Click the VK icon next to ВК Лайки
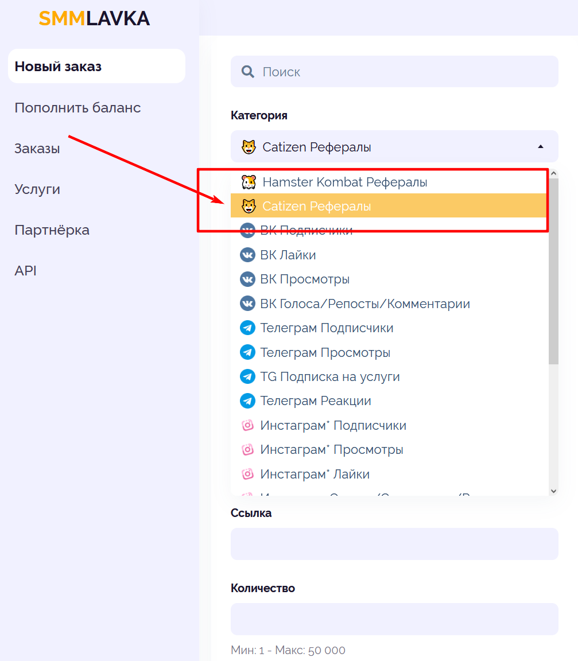This screenshot has width=578, height=661. 247,255
